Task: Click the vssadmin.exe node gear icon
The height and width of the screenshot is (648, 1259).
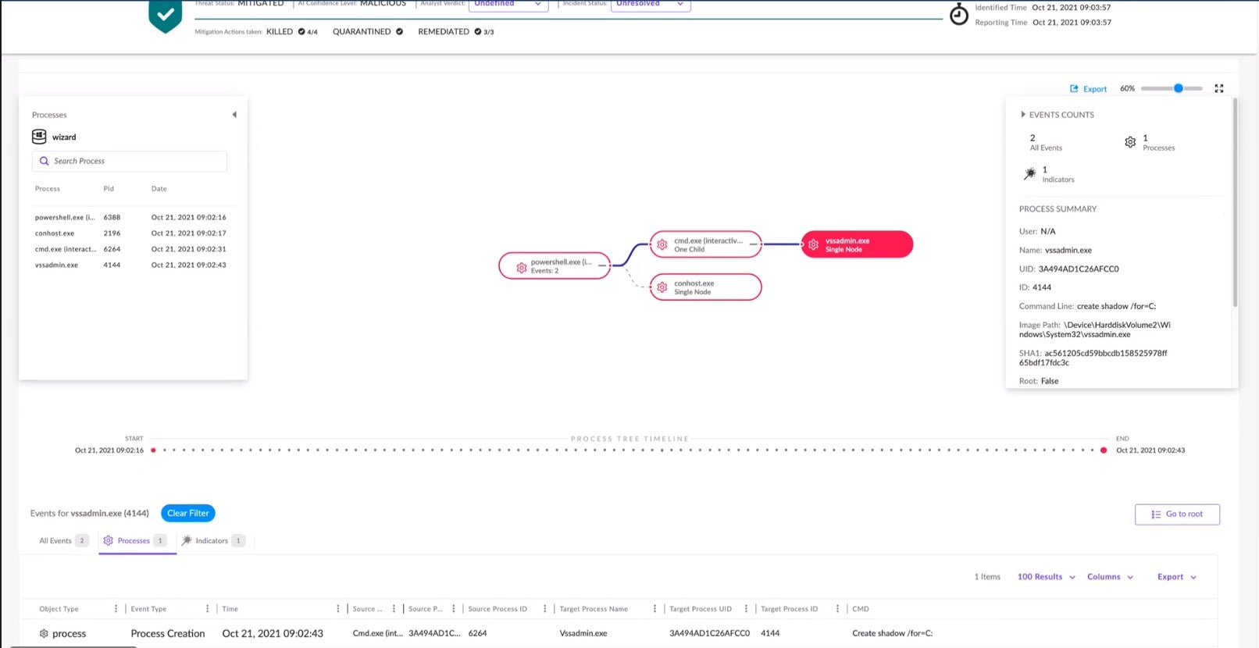Action: pos(813,245)
